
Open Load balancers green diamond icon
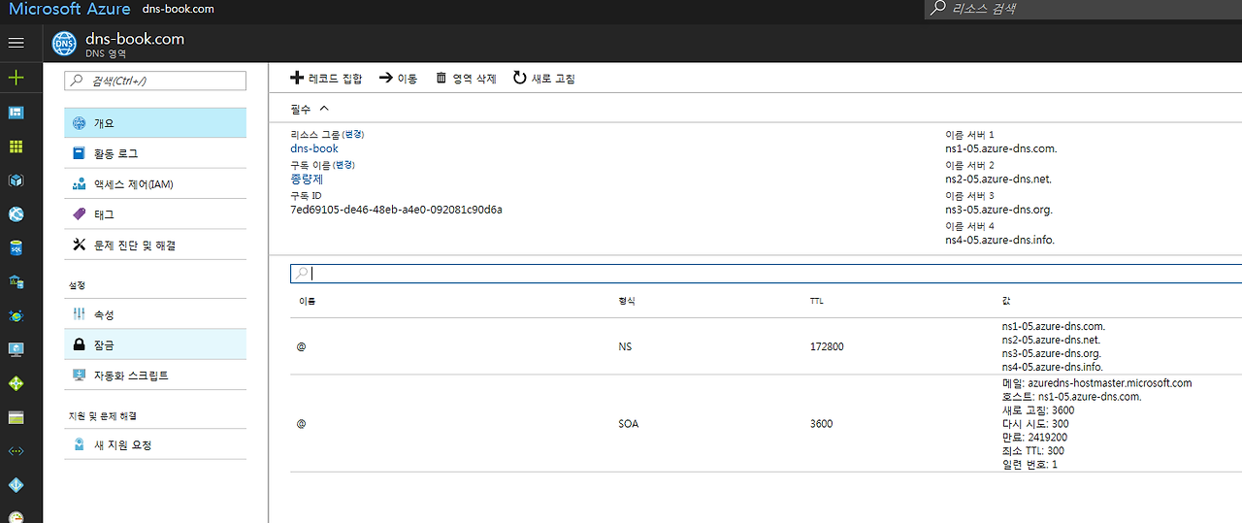tap(16, 383)
